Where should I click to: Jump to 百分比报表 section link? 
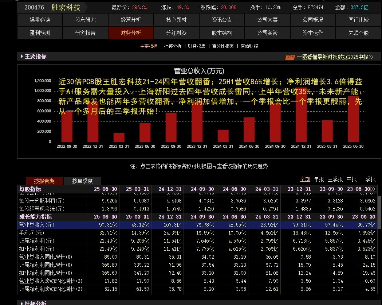click(223, 46)
